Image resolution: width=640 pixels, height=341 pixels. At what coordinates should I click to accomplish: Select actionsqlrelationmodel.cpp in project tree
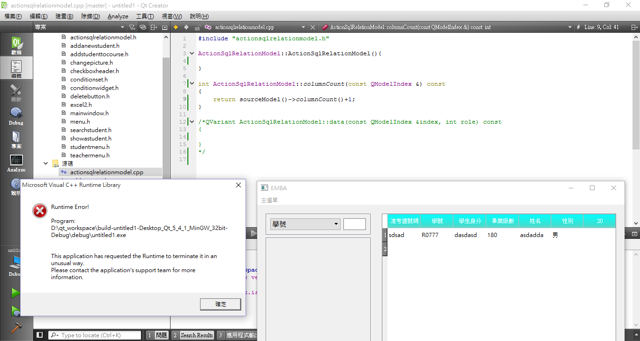106,172
